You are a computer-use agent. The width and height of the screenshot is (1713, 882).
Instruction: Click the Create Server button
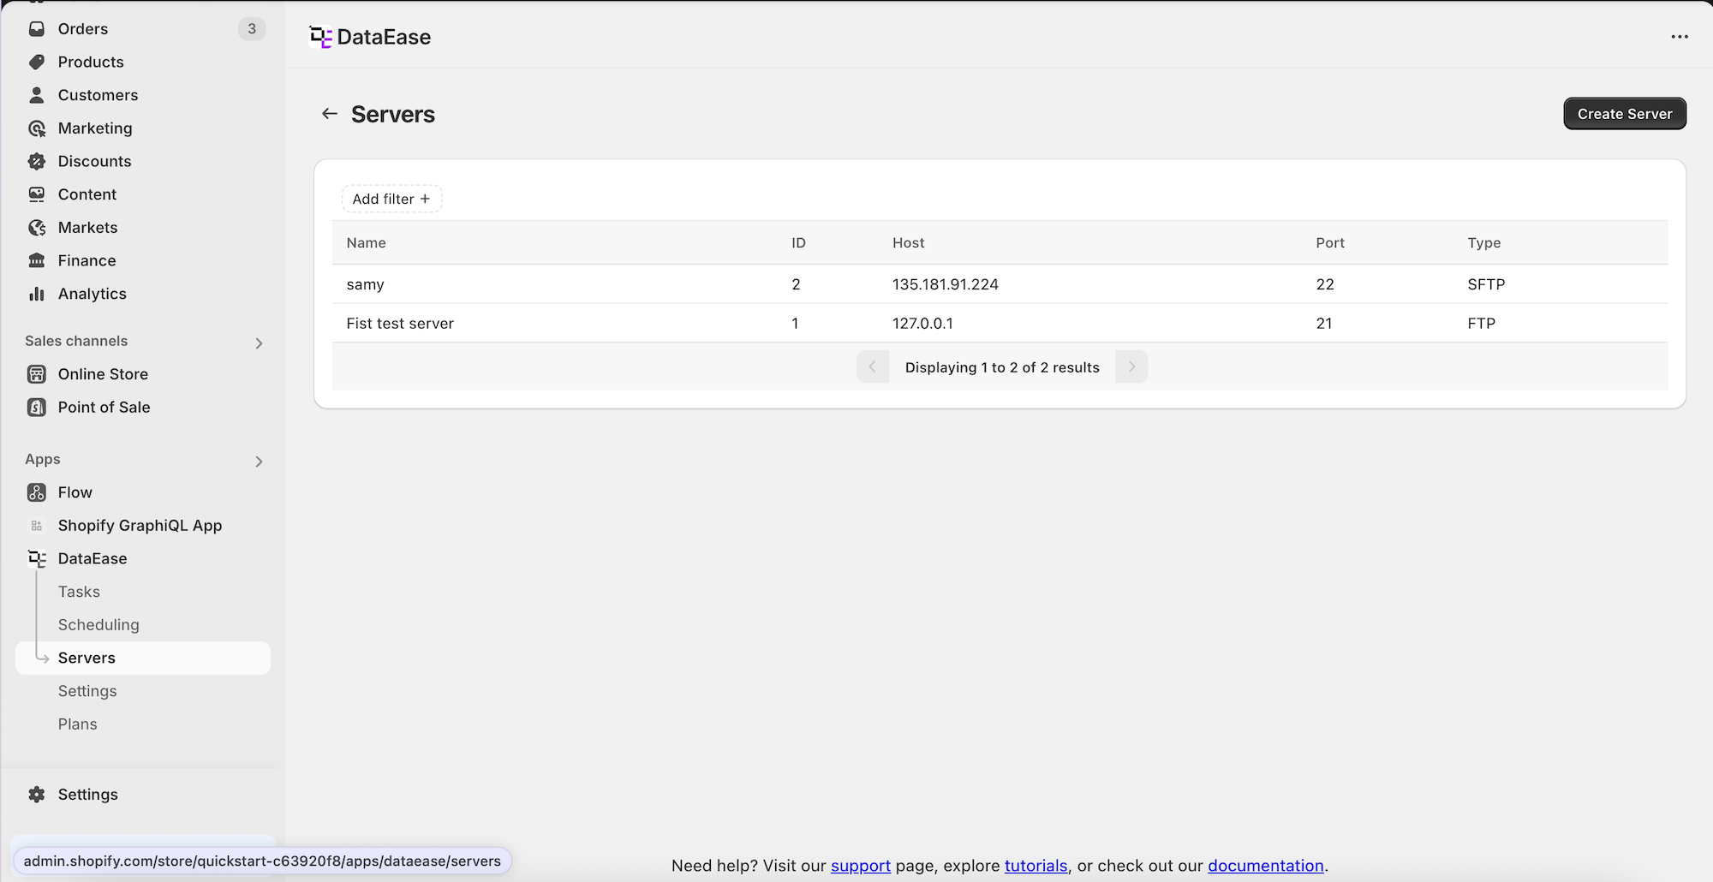(x=1625, y=114)
